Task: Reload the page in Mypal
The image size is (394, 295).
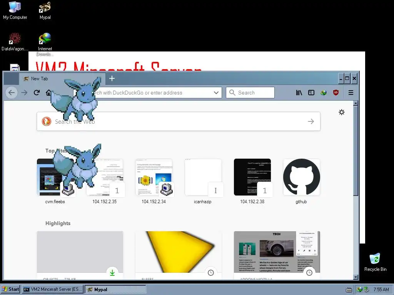Action: 37,93
